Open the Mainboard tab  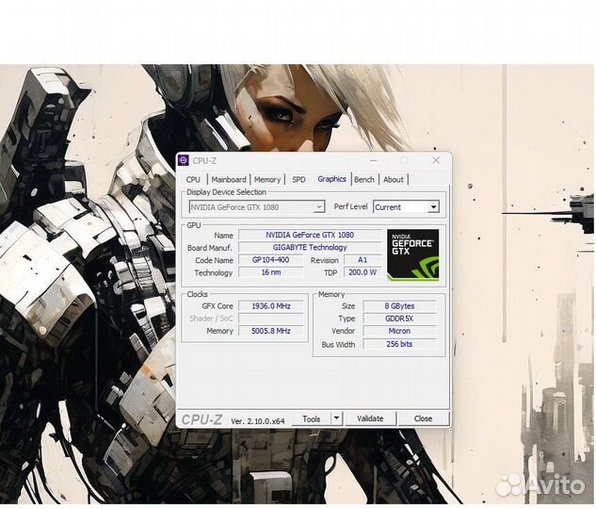point(229,179)
